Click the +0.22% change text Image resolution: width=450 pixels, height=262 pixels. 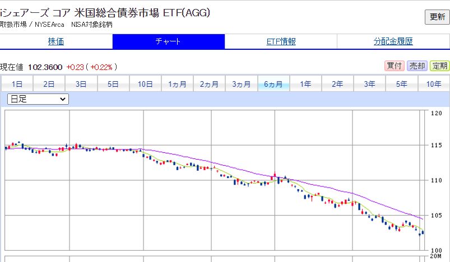point(101,67)
